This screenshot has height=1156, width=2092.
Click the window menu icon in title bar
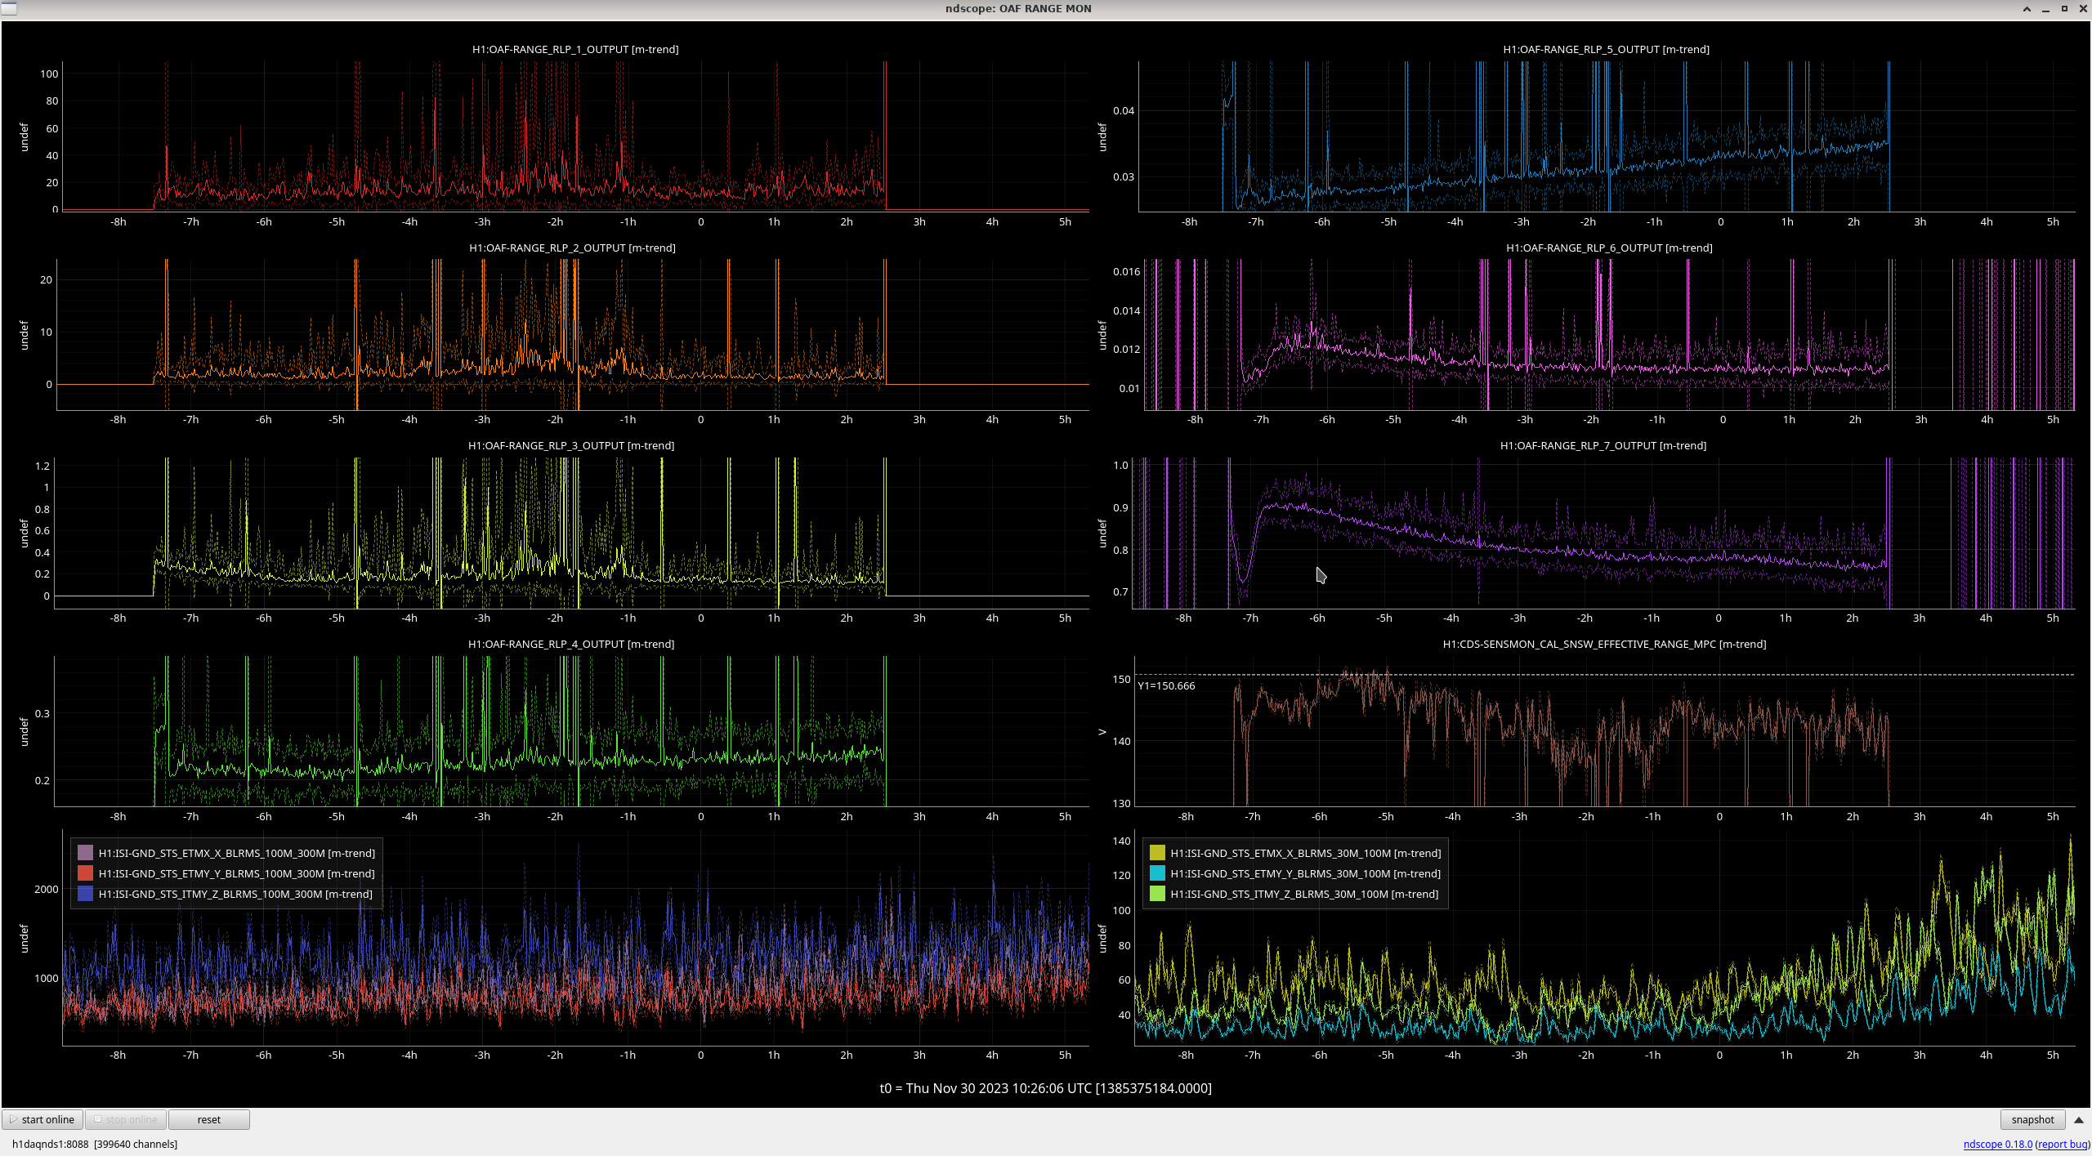pyautogui.click(x=8, y=8)
